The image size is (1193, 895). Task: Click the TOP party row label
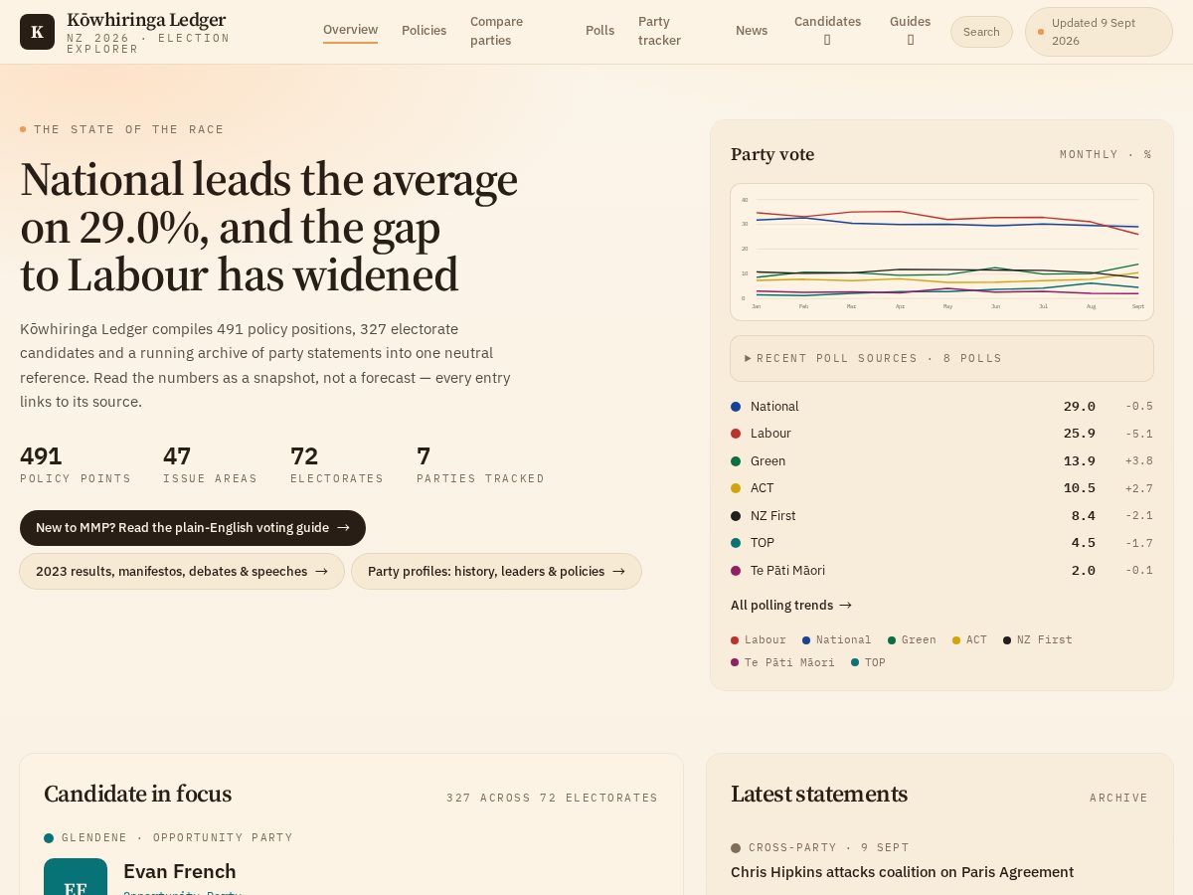point(763,543)
